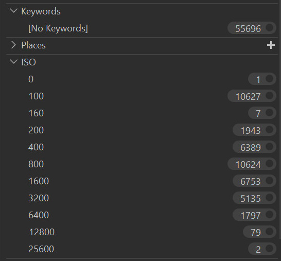
Task: Toggle the ISO 800 filter circle
Action: pos(269,164)
